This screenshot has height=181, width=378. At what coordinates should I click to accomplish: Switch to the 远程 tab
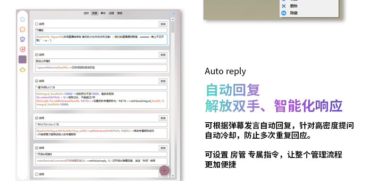click(x=111, y=13)
